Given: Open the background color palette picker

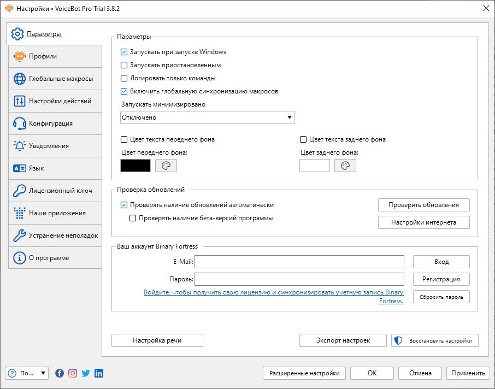Looking at the screenshot, I should click(x=345, y=166).
